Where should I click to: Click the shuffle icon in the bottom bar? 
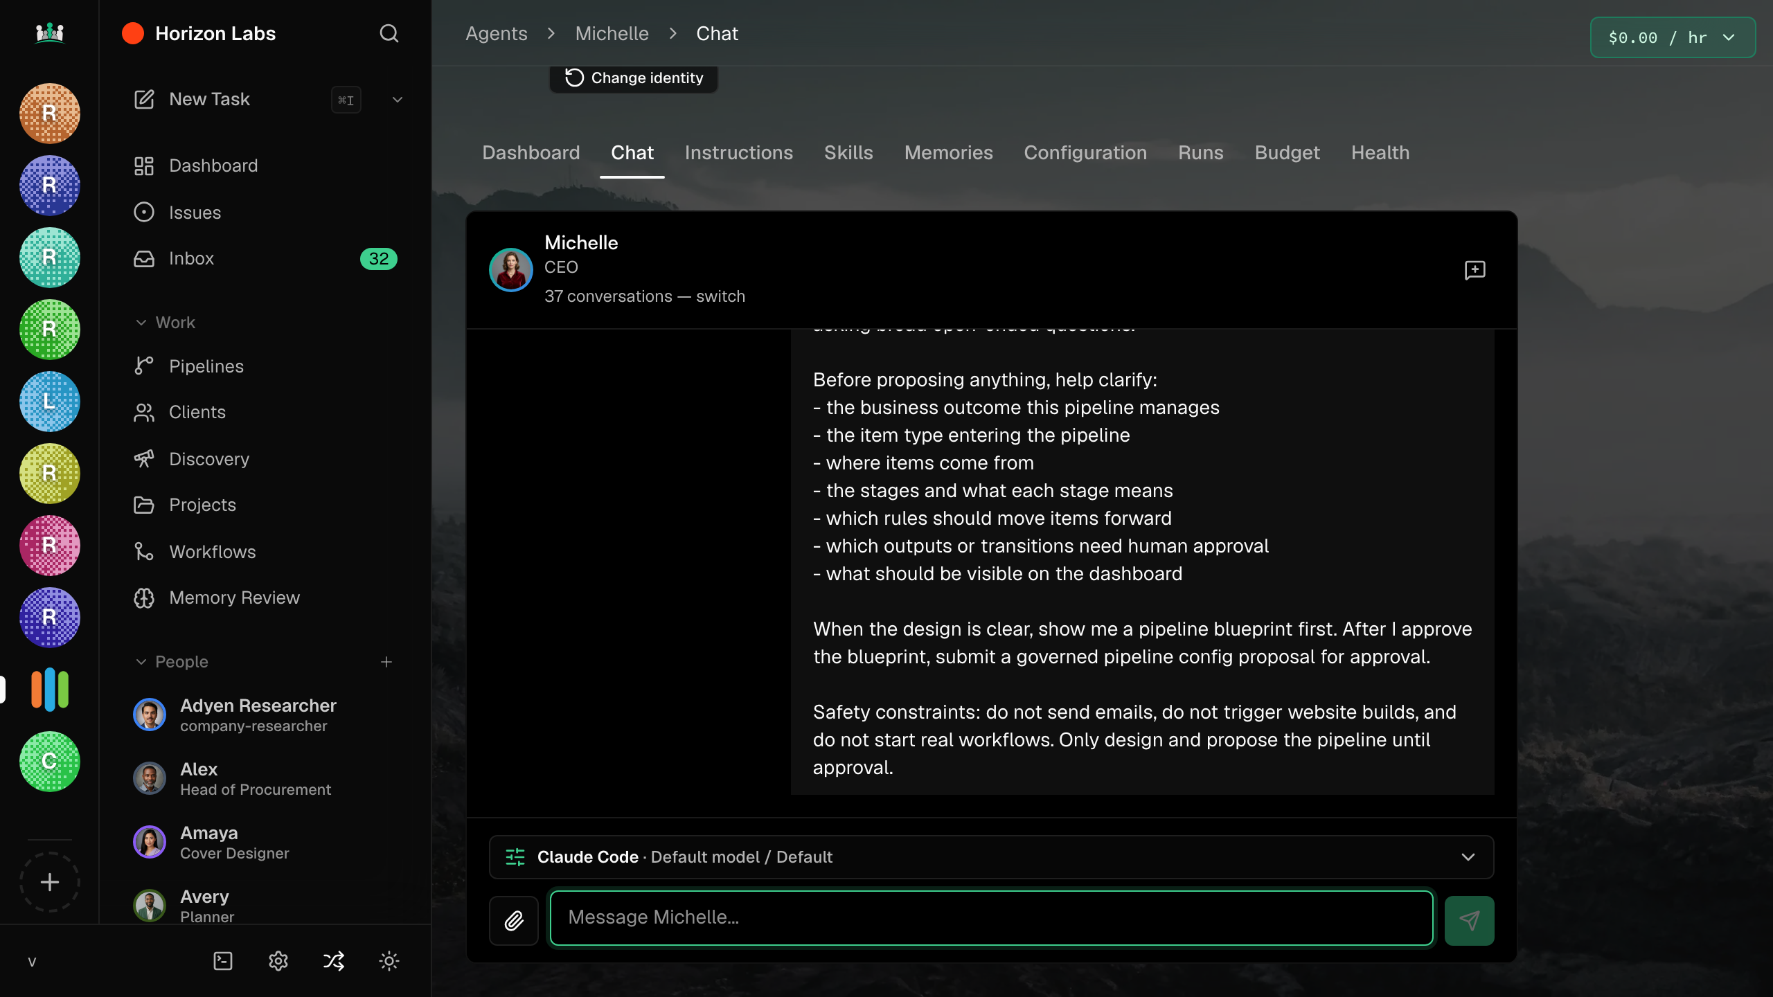point(334,961)
